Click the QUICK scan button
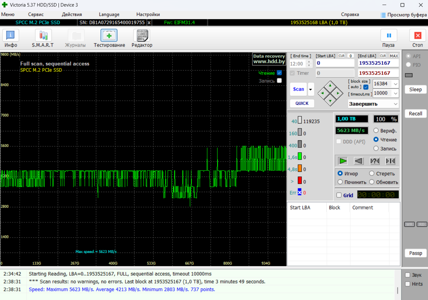Image resolution: width=428 pixels, height=300 pixels. [302, 103]
